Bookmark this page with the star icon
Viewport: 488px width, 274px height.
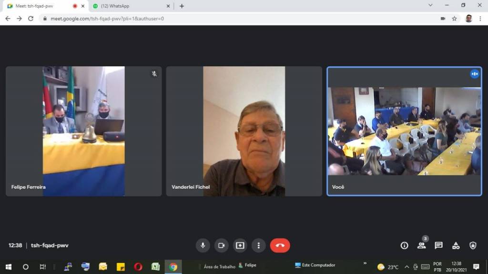click(454, 19)
